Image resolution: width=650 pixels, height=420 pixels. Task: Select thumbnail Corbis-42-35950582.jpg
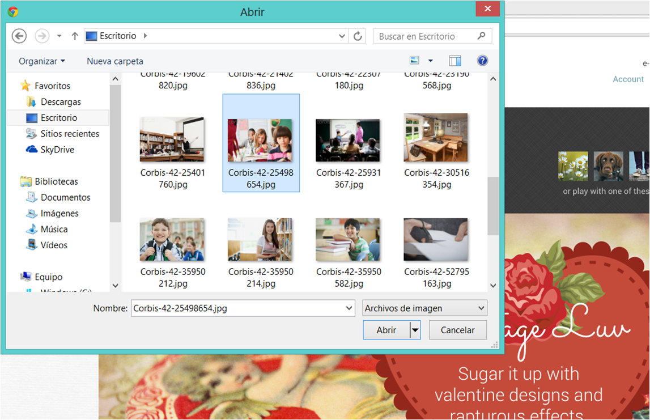point(348,240)
